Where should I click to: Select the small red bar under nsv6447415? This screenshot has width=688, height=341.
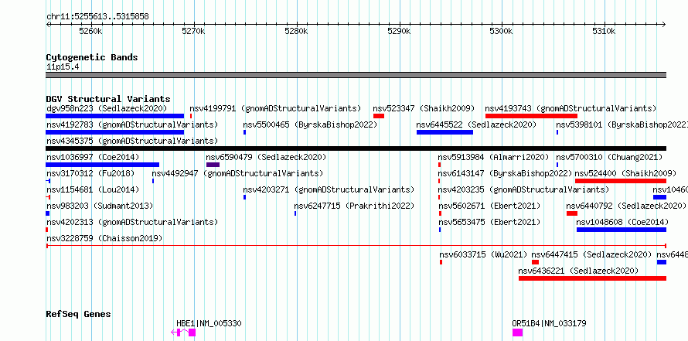click(535, 262)
